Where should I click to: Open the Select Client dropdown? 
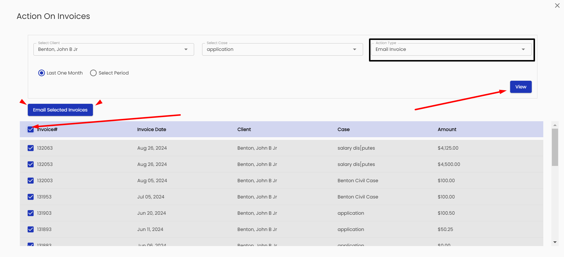click(114, 49)
